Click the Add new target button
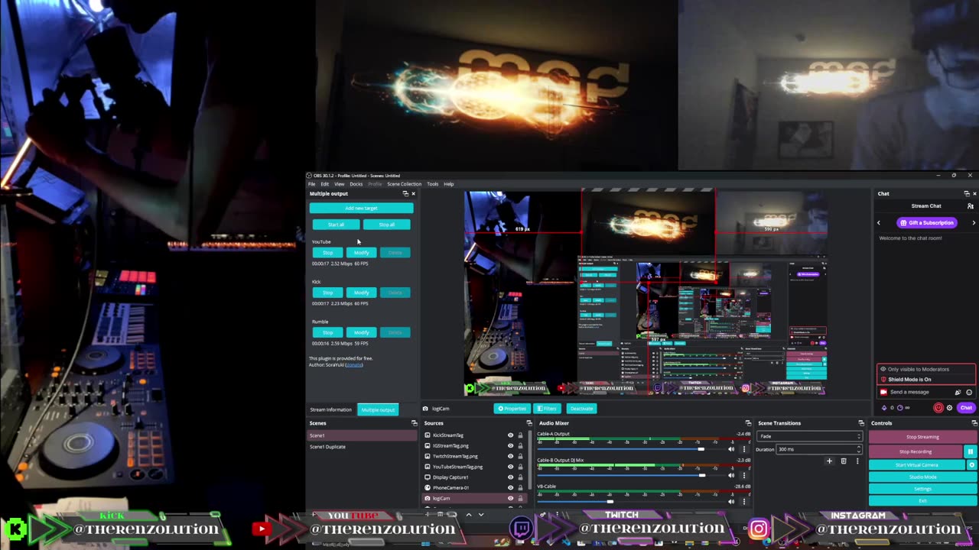 (x=361, y=208)
